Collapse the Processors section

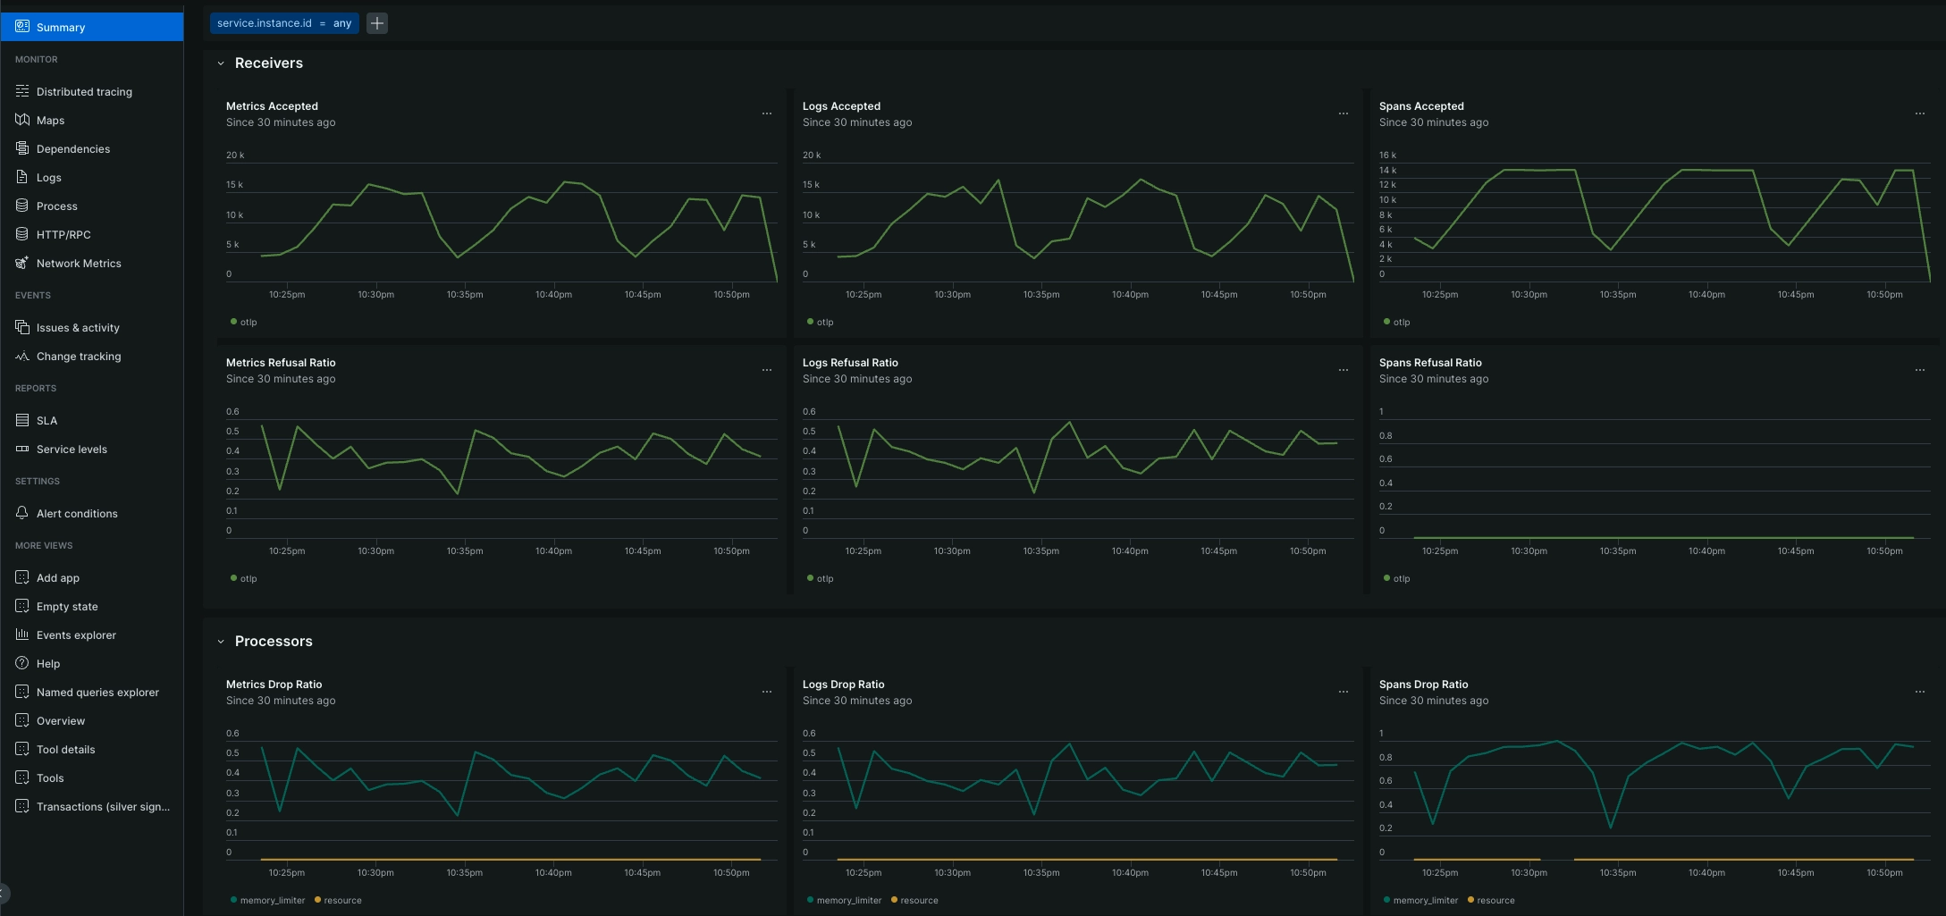[220, 641]
